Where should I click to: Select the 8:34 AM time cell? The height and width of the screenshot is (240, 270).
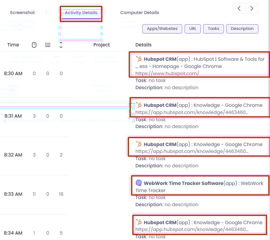click(13, 233)
